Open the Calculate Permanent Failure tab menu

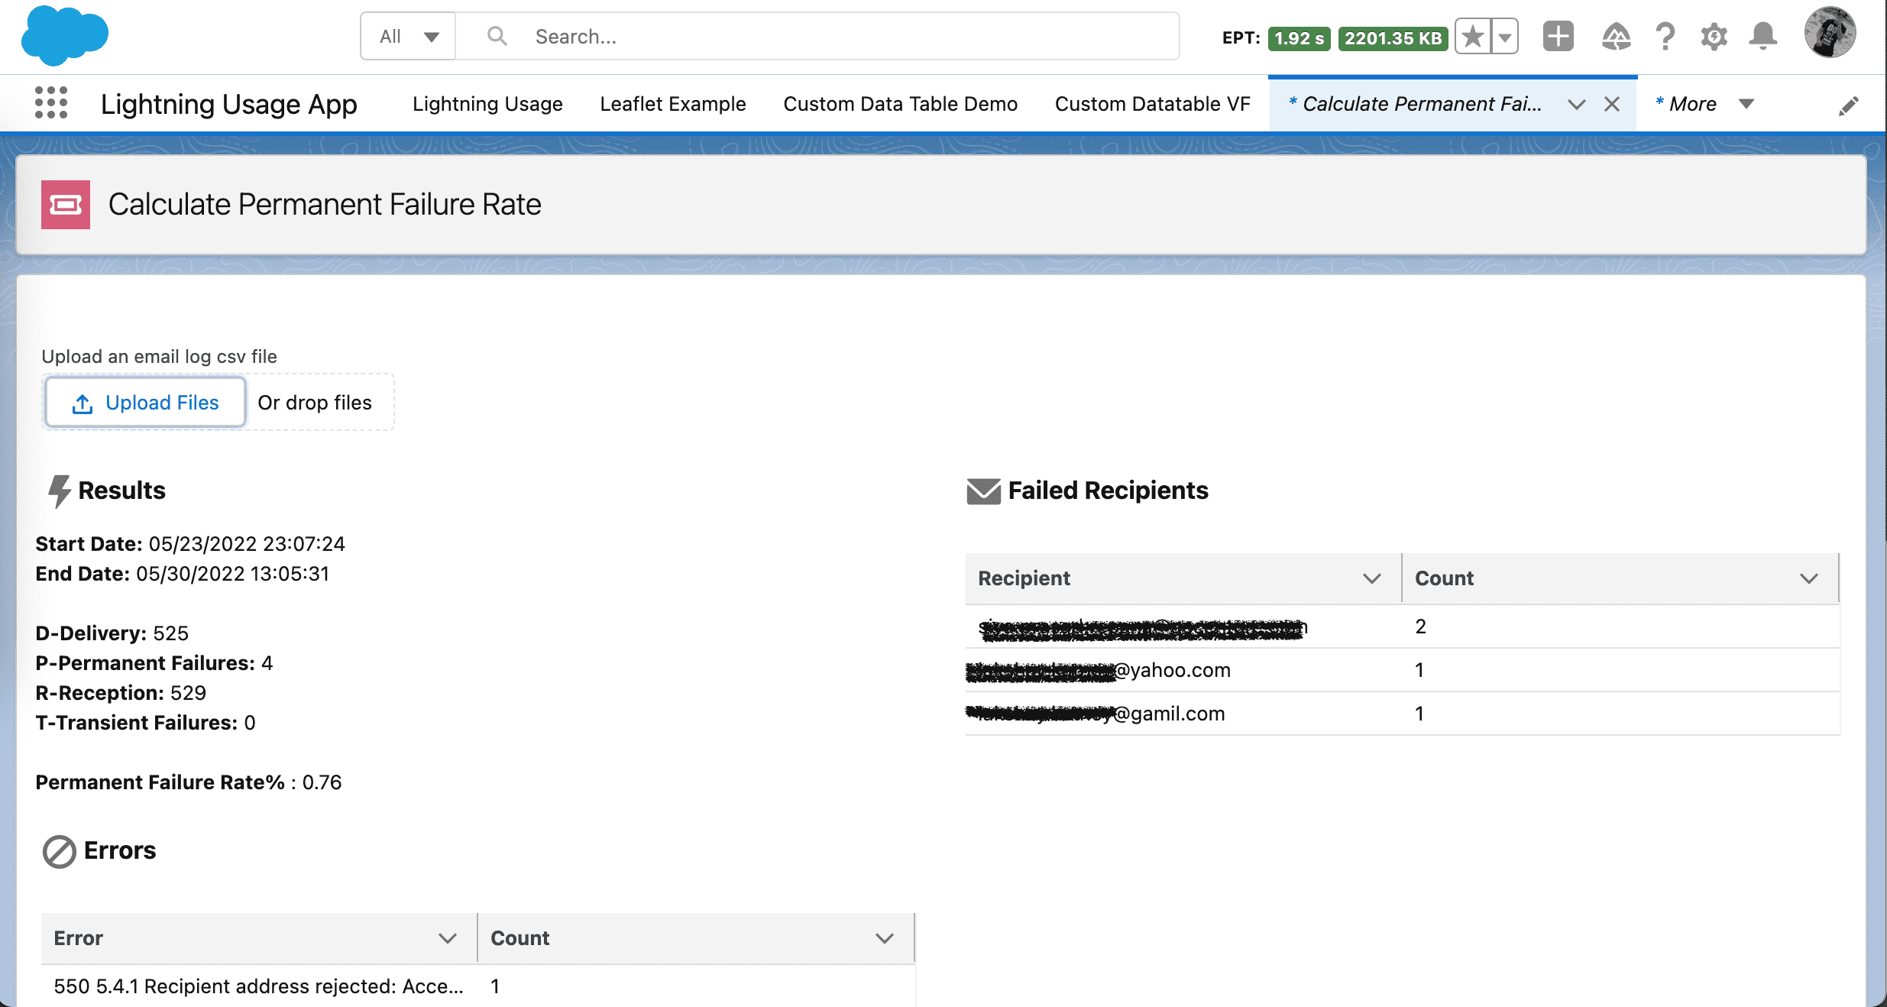pos(1580,104)
